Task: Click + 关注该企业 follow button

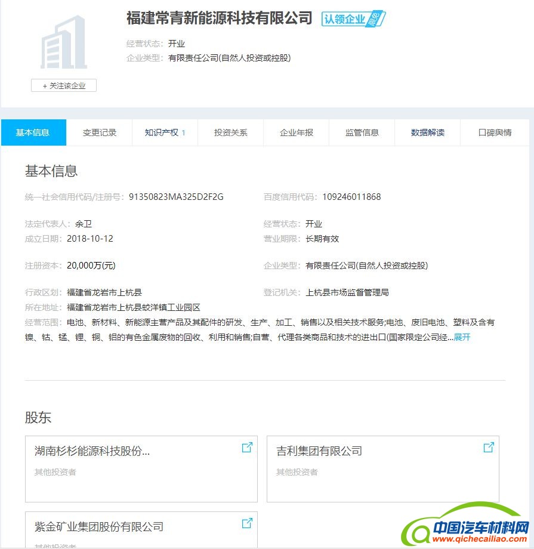Action: 64,86
